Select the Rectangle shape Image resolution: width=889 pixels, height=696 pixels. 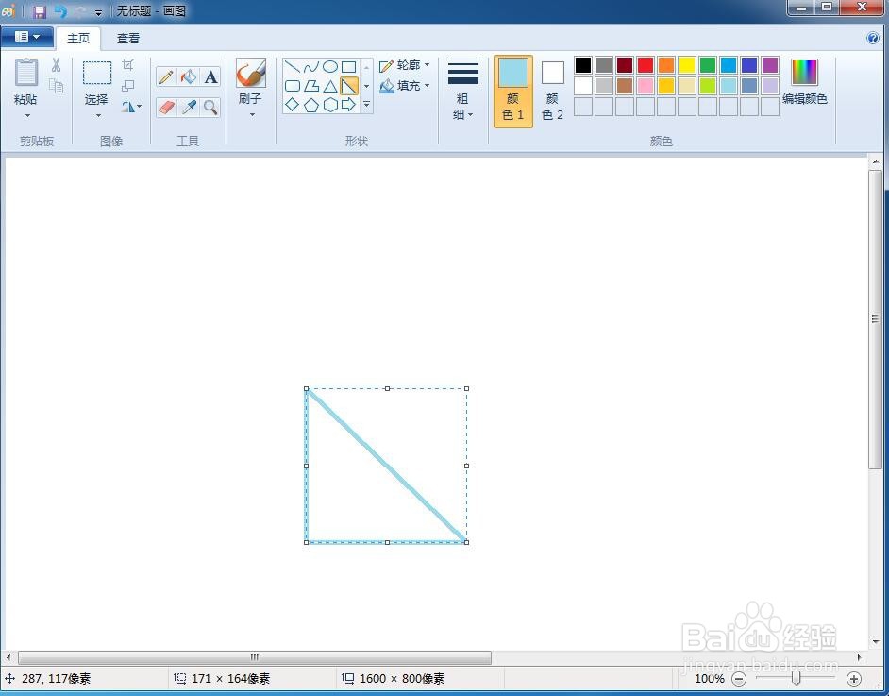pos(348,67)
